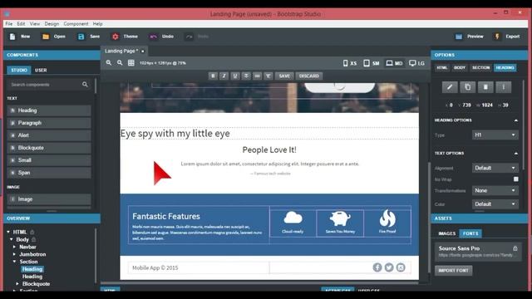The width and height of the screenshot is (532, 299).
Task: Expand the Blockquote tree node
Action: (17, 284)
